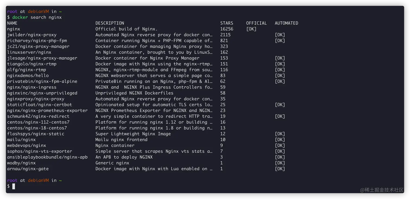Click the AUTOMATED column header

coord(286,23)
